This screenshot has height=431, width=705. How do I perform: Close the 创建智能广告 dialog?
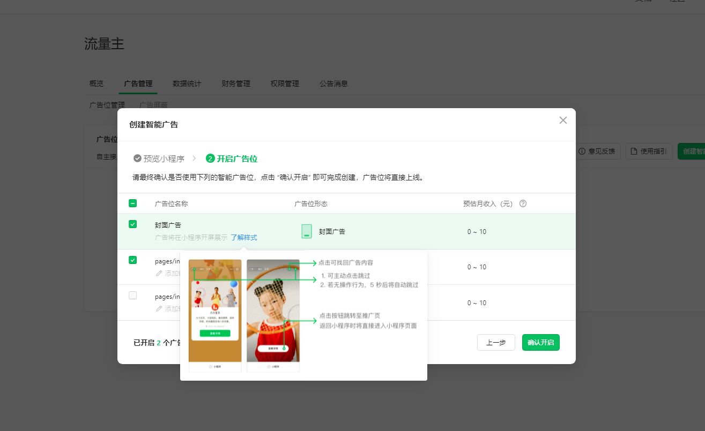tap(563, 120)
